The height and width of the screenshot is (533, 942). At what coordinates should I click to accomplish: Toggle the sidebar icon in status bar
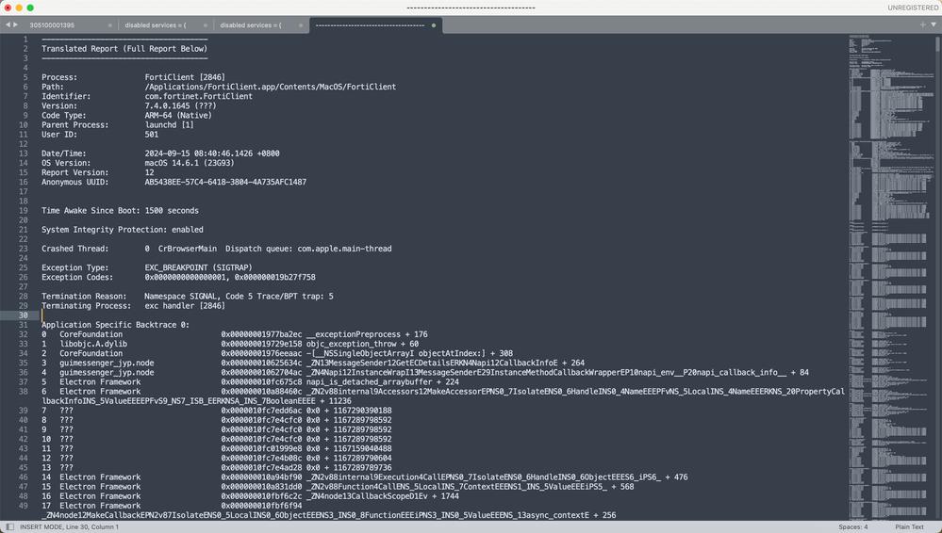[9, 527]
